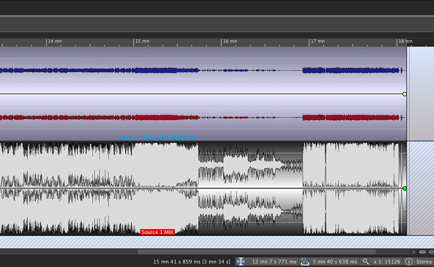Click the 17 mn mark on time ruler
The height and width of the screenshot is (267, 434).
[x=317, y=41]
